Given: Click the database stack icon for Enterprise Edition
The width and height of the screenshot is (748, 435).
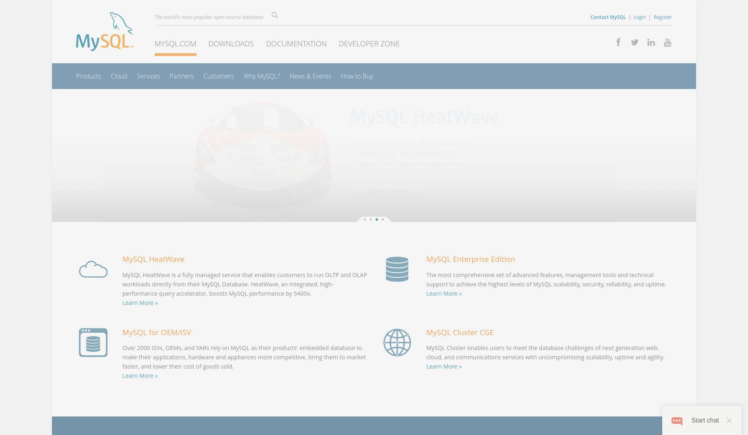Looking at the screenshot, I should coord(397,269).
